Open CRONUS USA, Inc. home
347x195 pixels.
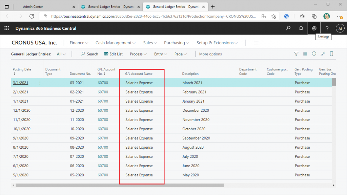click(34, 43)
